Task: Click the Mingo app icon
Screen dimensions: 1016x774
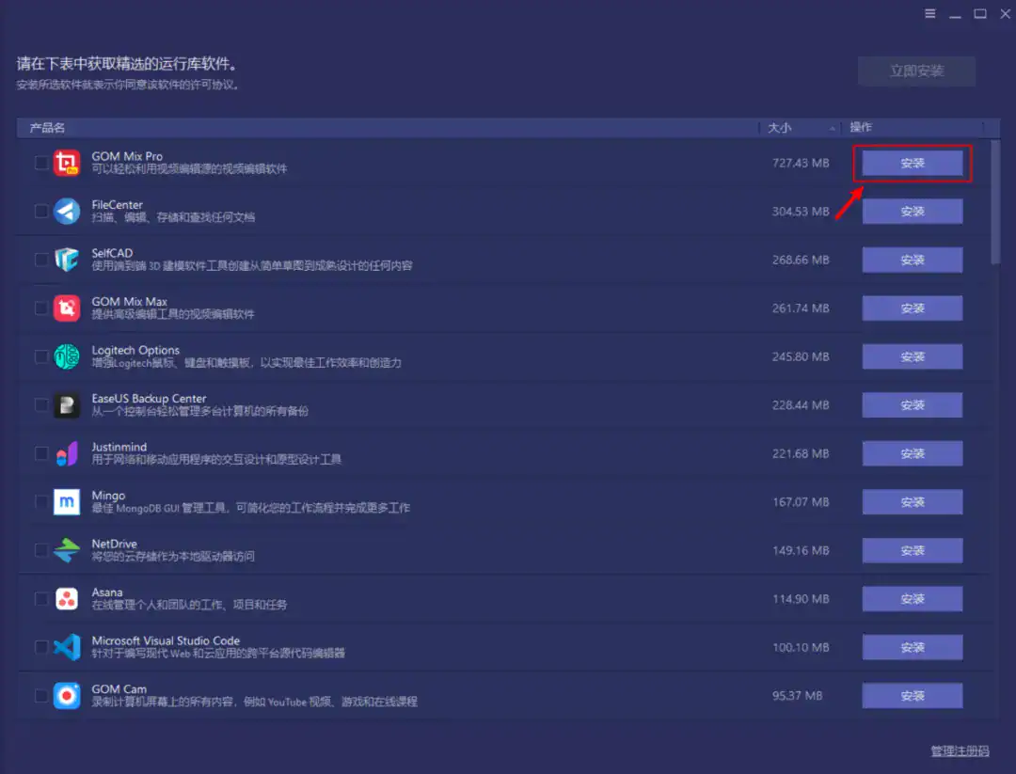Action: [x=67, y=502]
